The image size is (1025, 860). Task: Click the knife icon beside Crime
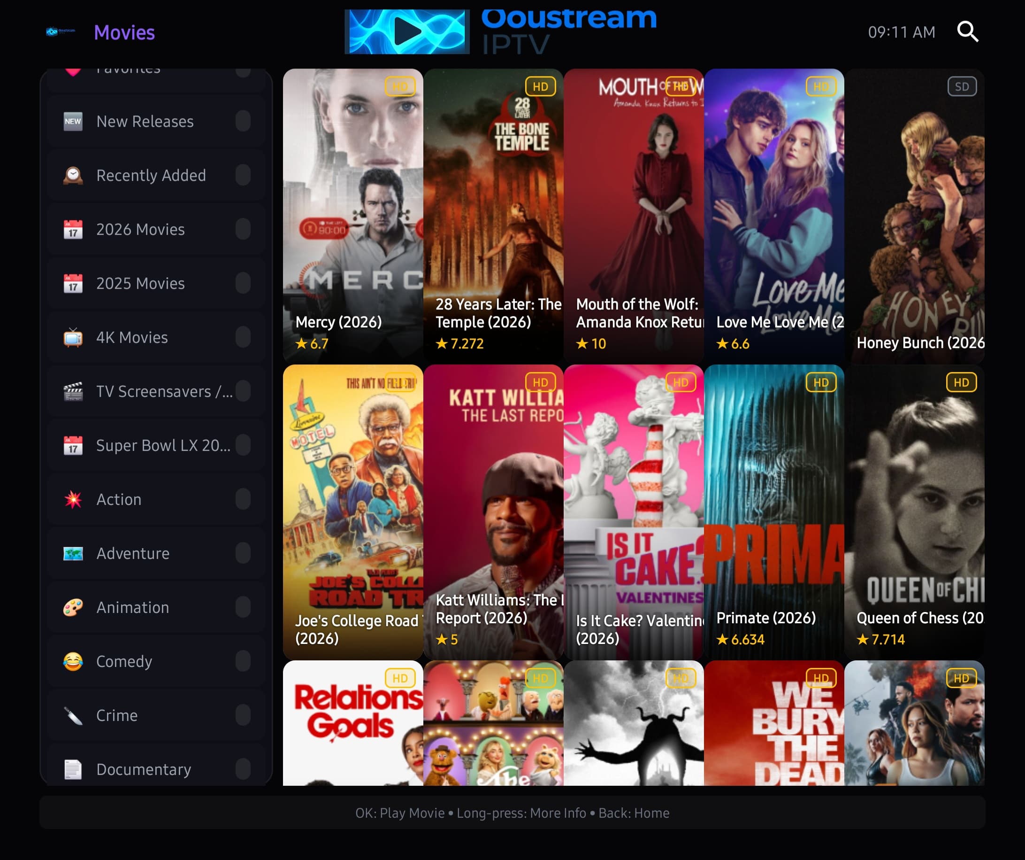point(73,715)
